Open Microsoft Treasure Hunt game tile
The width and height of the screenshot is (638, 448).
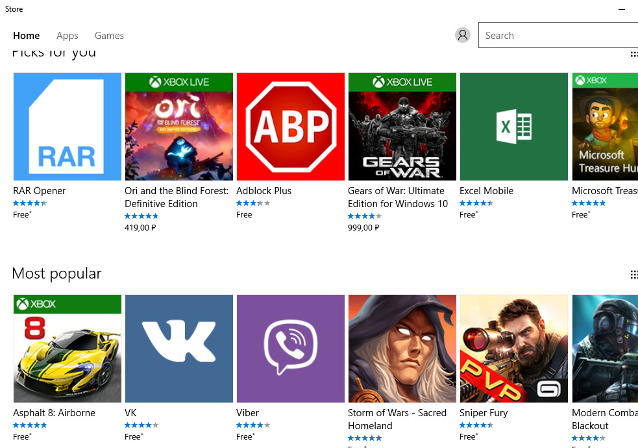605,127
